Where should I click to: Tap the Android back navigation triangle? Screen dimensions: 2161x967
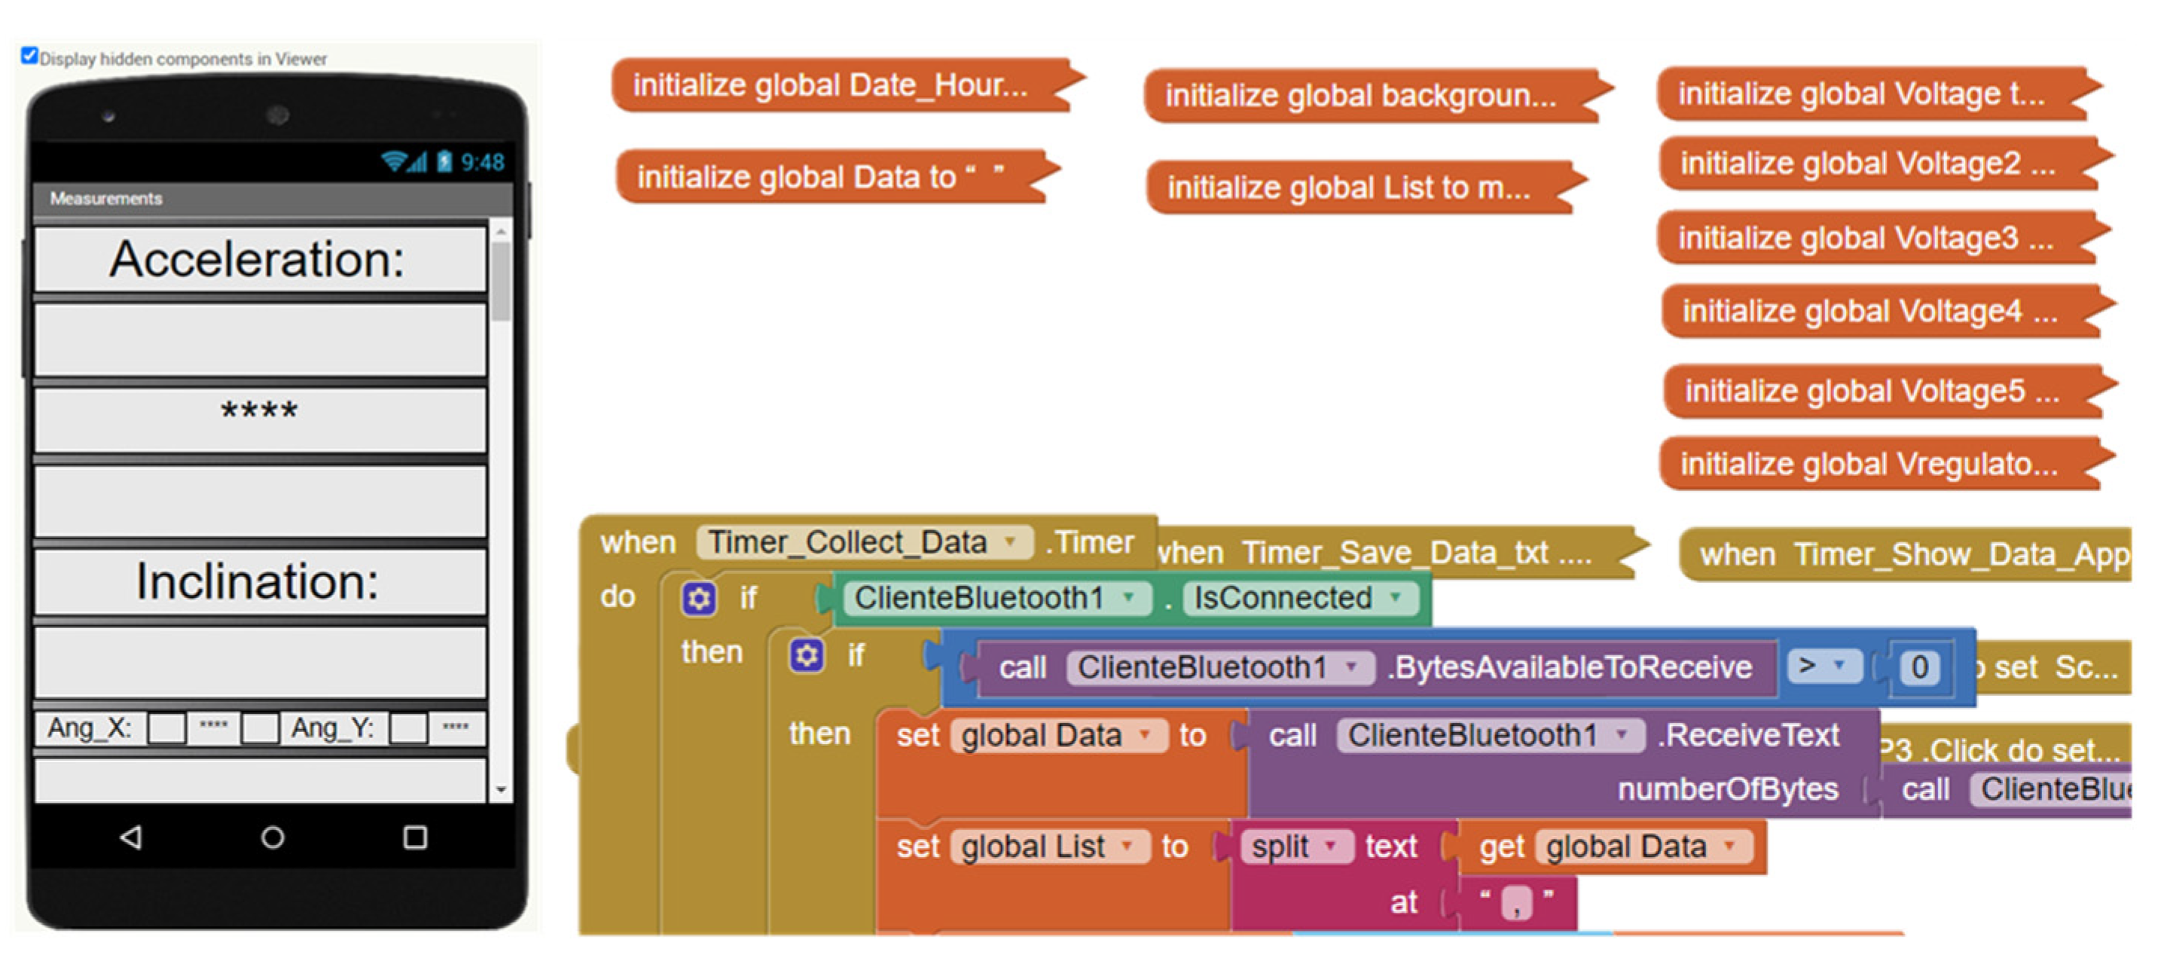click(x=131, y=837)
